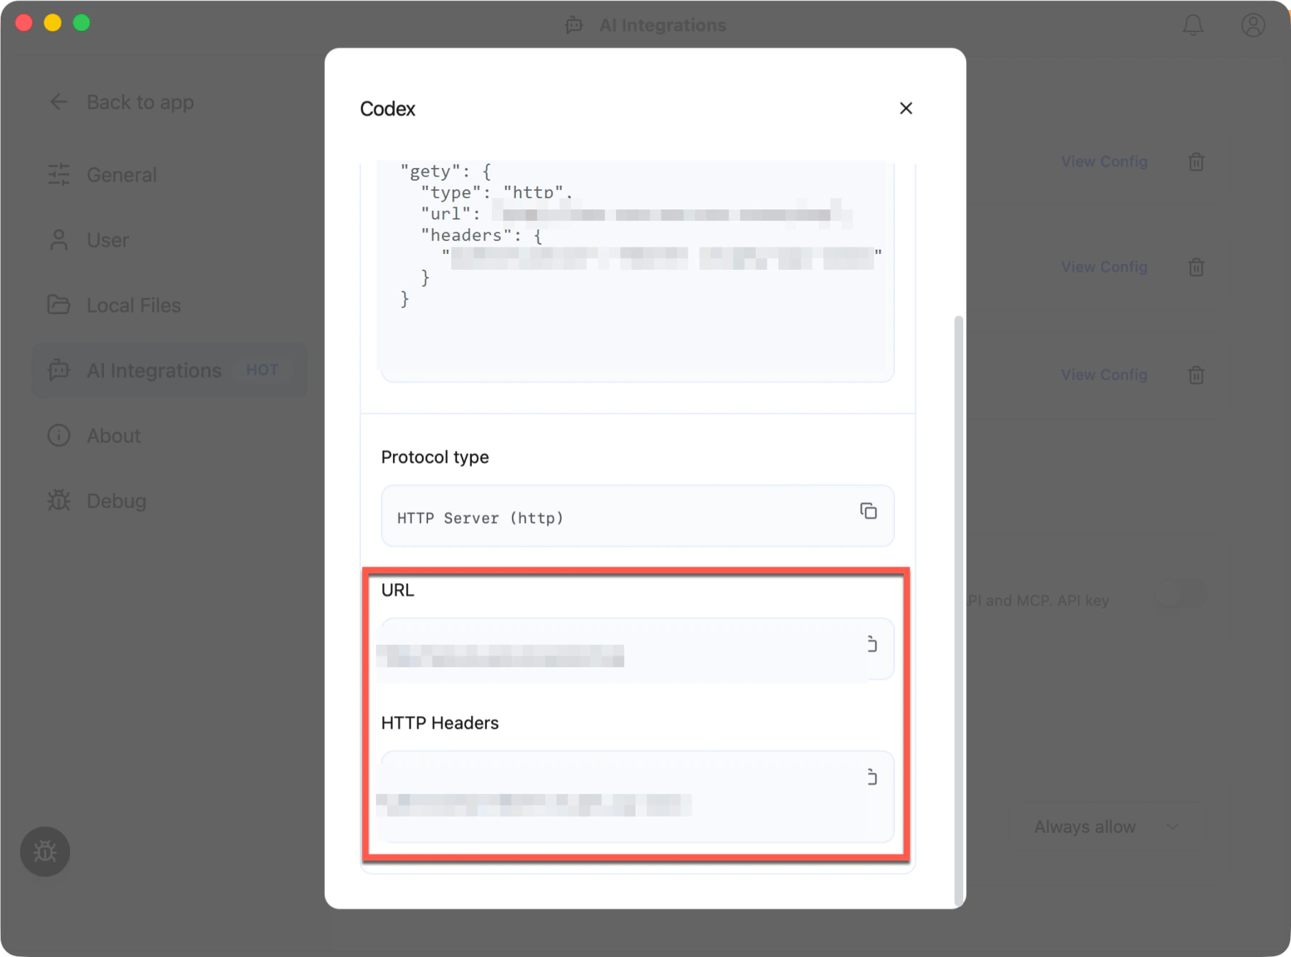The width and height of the screenshot is (1291, 957).
Task: Click the User person icon
Action: pyautogui.click(x=59, y=240)
